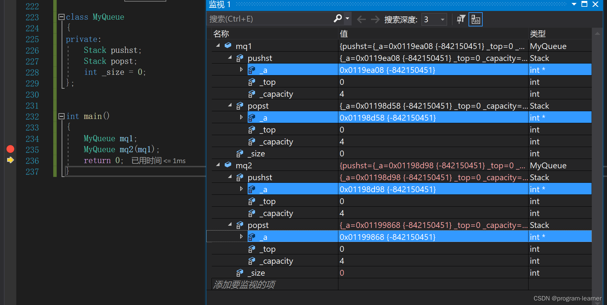607x305 pixels.
Task: Close the Watch 1 panel
Action: coord(595,4)
